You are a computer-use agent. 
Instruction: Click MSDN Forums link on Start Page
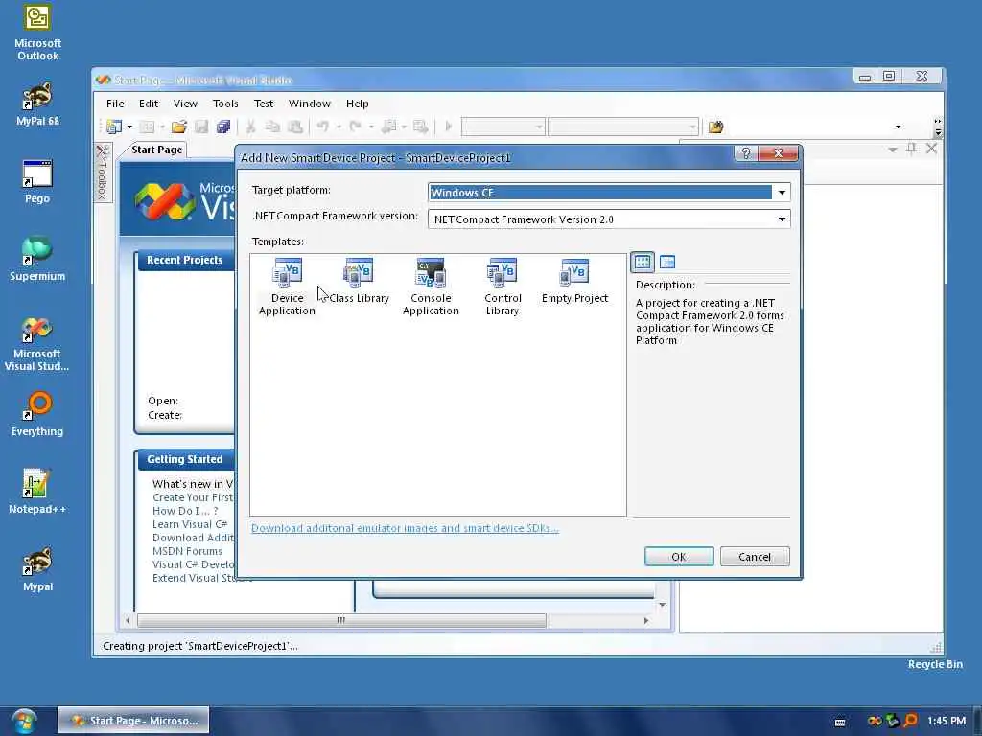click(187, 551)
